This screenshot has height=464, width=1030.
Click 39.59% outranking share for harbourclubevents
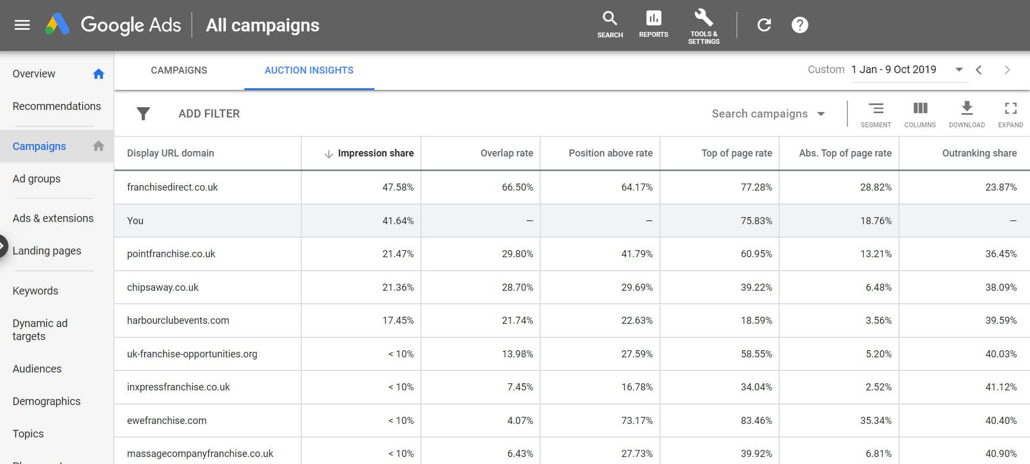(x=1001, y=321)
